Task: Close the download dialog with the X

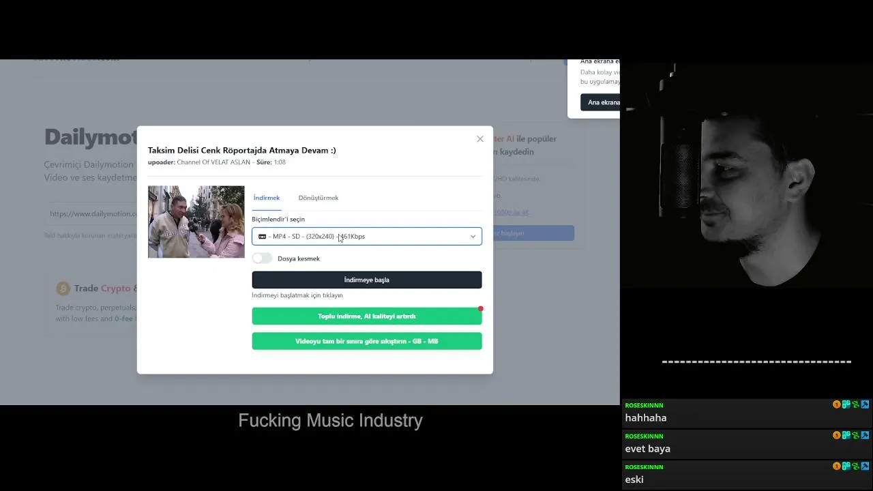Action: click(x=480, y=139)
